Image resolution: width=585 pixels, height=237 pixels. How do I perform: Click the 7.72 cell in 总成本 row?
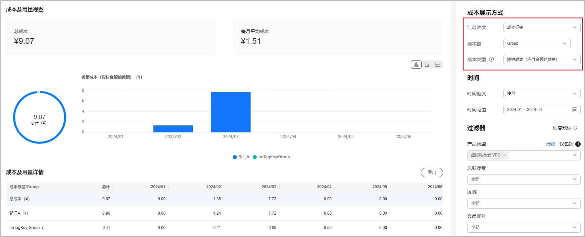[x=272, y=199]
